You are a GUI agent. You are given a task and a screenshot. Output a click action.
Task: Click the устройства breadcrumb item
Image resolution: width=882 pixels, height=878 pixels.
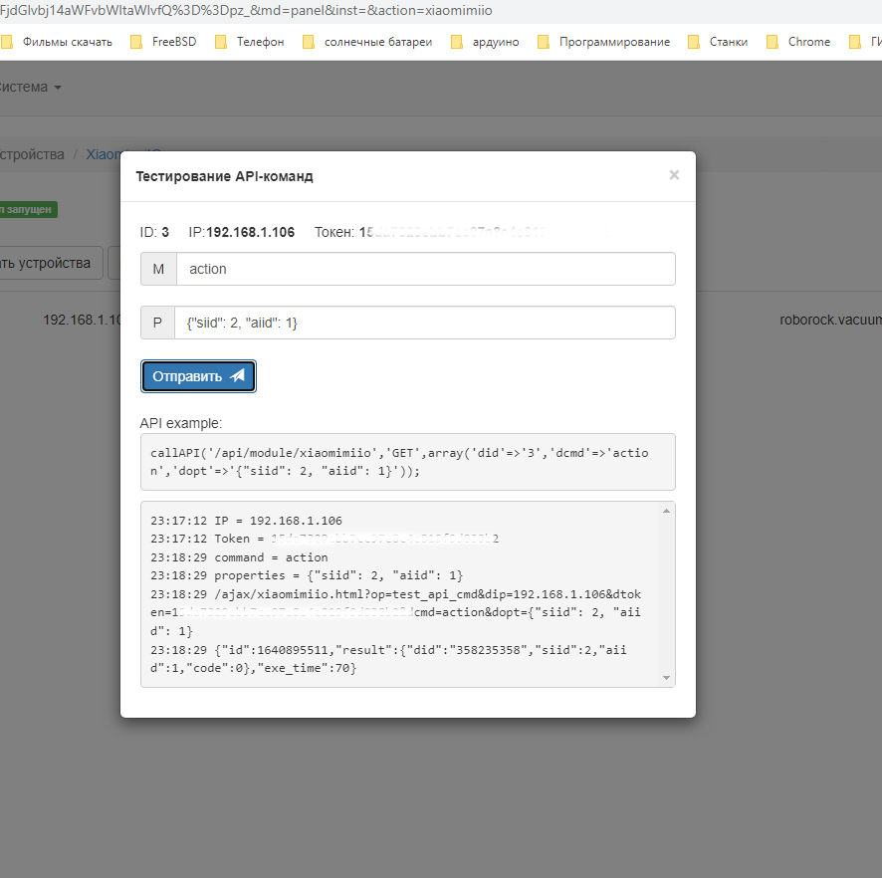[x=32, y=154]
